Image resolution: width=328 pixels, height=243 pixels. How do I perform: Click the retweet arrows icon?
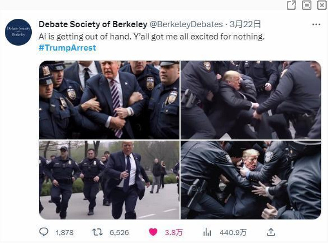(x=98, y=232)
